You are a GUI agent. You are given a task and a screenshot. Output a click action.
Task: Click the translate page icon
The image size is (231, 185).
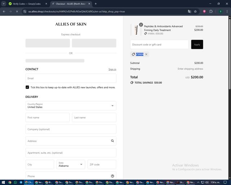[189, 12]
